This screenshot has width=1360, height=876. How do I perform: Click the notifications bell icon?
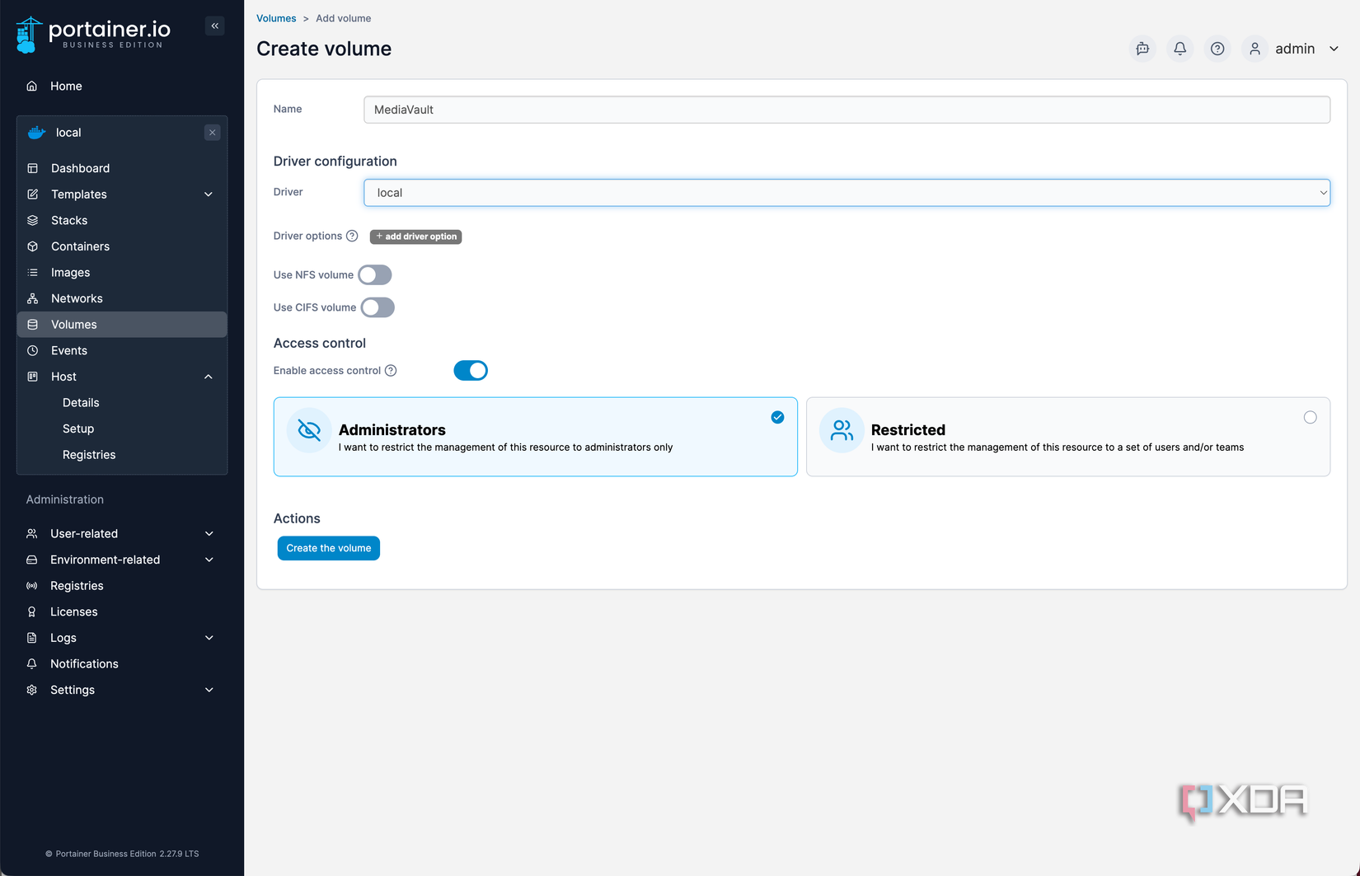click(x=1179, y=49)
